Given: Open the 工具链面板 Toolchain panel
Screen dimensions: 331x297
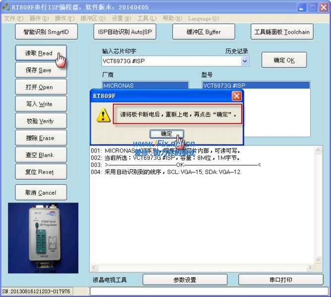Looking at the screenshot, I should [x=281, y=32].
